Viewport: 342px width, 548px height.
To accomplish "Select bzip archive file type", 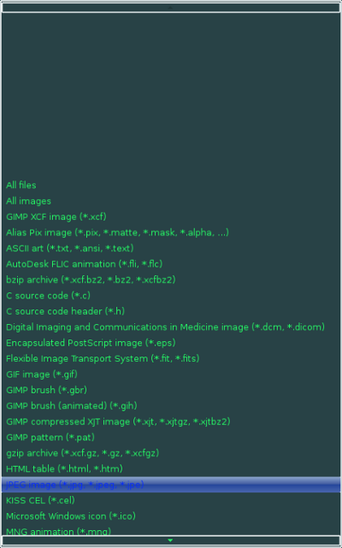I will pos(171,280).
